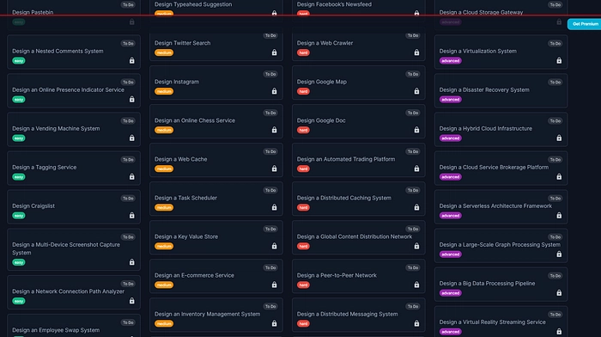Click the lock icon on Design a Vending Machine System

(132, 138)
